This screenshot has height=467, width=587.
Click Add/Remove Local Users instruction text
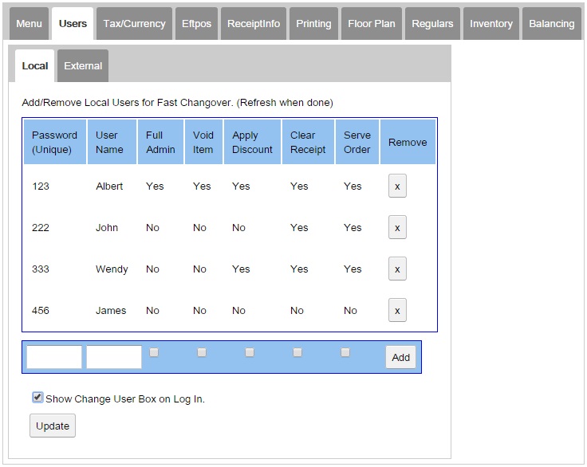(x=177, y=103)
